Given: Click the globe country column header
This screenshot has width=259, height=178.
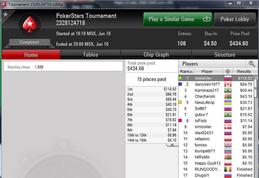Looking at the screenshot, I should 228,71.
